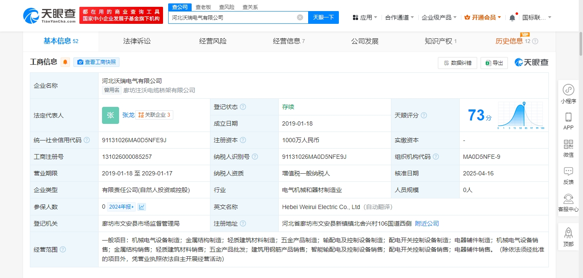
Task: Click the help icon next to 登记状态
Action: coord(243,107)
